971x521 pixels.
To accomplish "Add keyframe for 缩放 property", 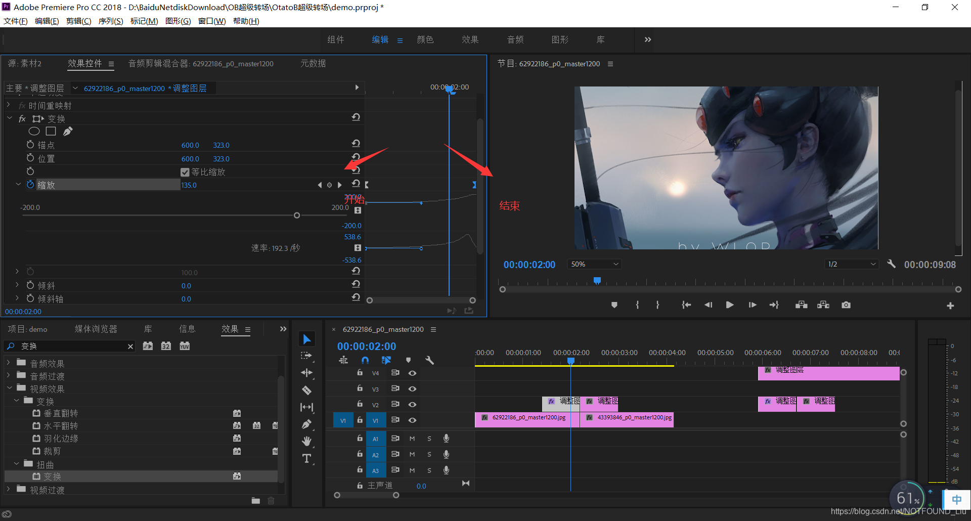I will click(330, 185).
